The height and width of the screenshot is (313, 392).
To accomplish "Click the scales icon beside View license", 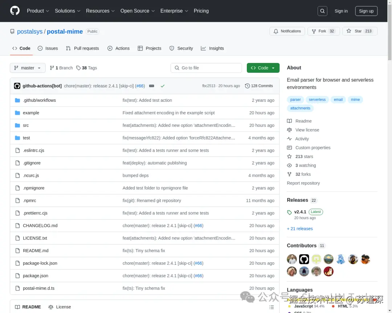I will (289, 130).
